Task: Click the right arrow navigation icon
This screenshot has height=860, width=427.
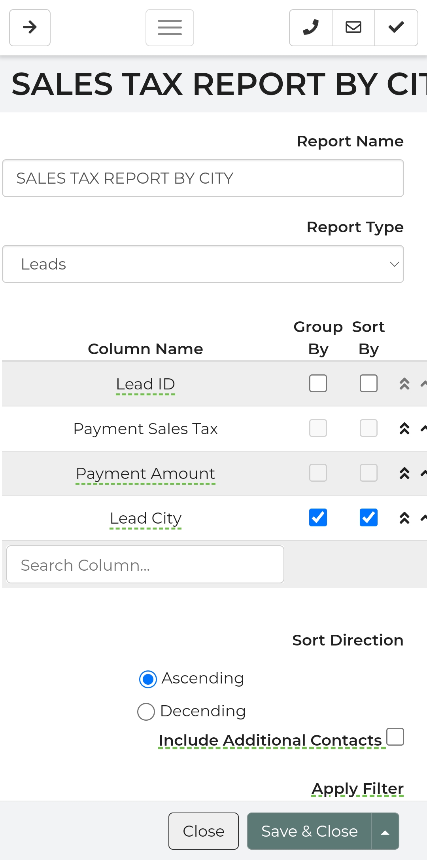Action: (x=30, y=28)
